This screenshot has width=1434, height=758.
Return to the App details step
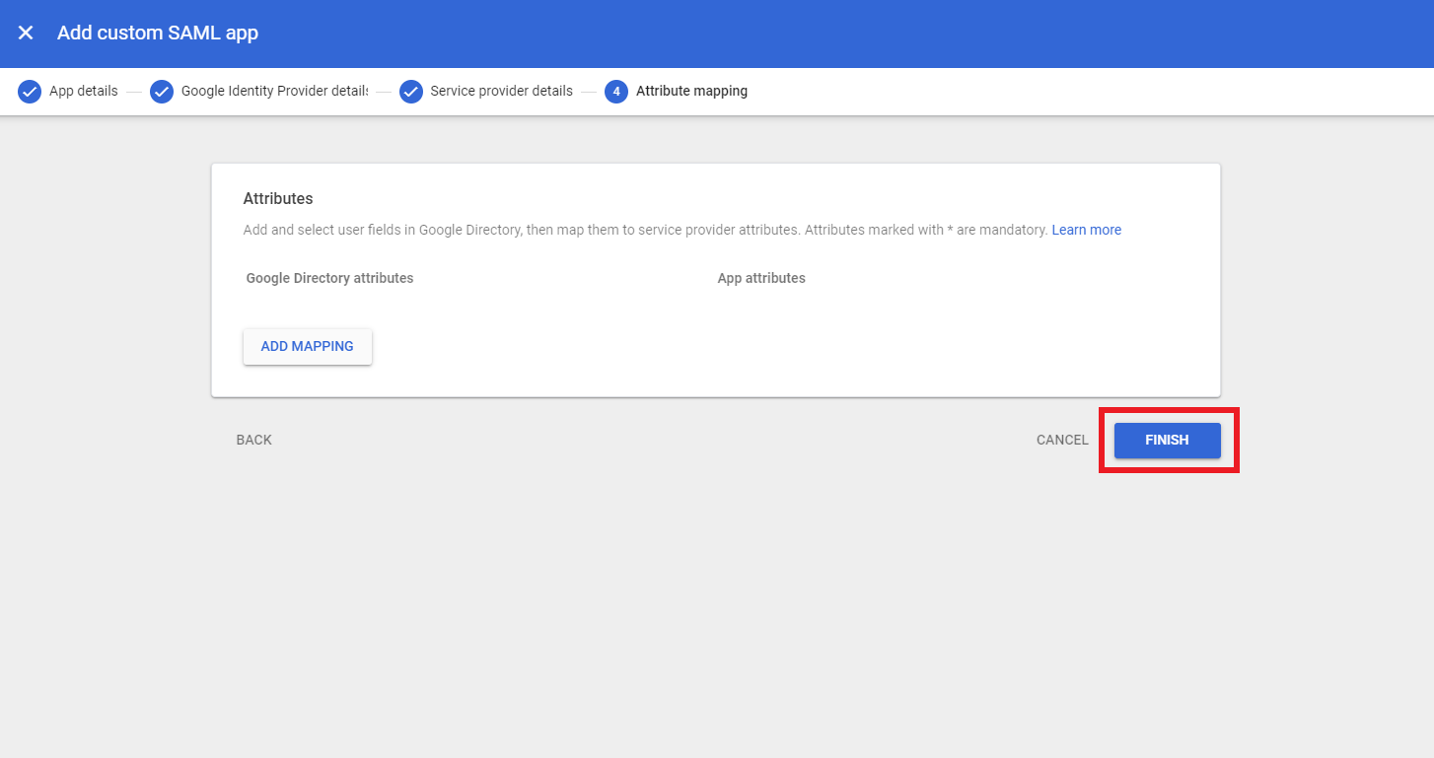82,91
